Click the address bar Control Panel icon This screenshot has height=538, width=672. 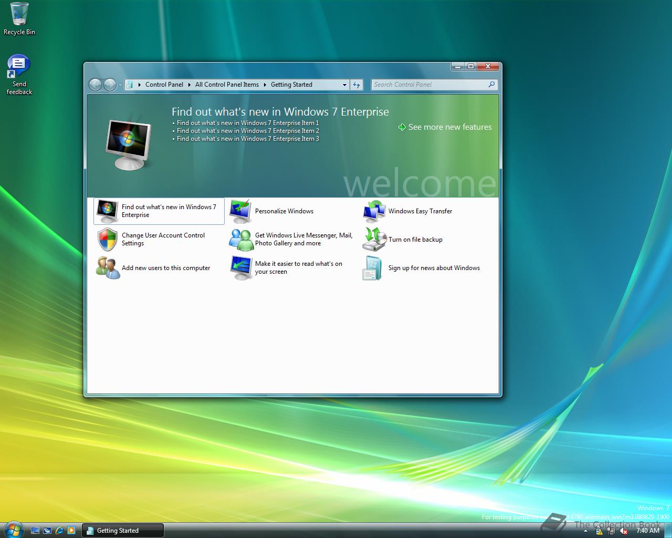(x=129, y=85)
